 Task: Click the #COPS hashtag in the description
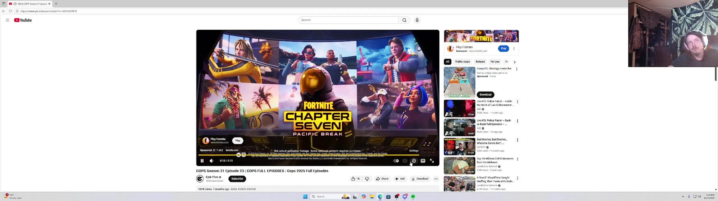click(x=242, y=189)
